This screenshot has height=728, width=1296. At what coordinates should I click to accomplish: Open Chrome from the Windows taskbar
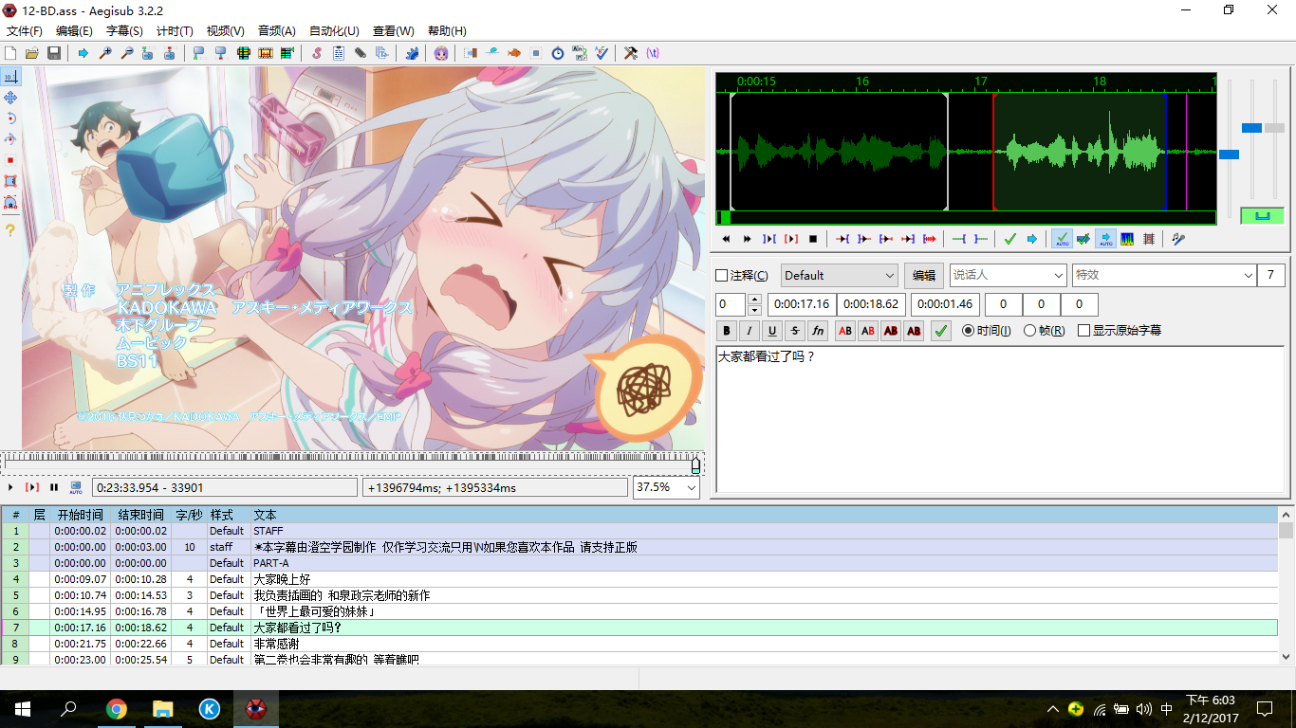(117, 708)
